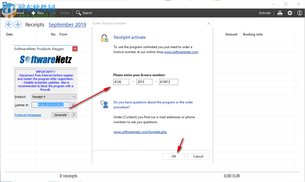Screen dimensions: 305x182
Task: Click the back navigation arrow
Action: click(x=9, y=24)
